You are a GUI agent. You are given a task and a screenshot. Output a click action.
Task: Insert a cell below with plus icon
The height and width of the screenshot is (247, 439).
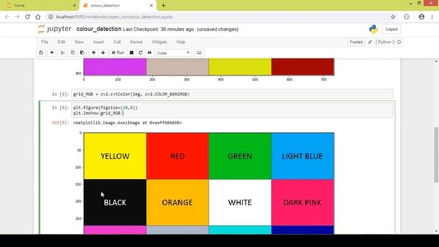(x=52, y=53)
